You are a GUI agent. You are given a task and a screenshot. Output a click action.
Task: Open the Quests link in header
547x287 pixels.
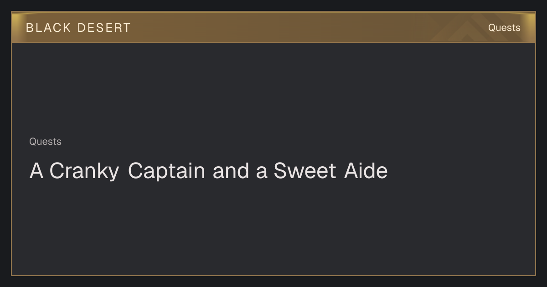504,28
